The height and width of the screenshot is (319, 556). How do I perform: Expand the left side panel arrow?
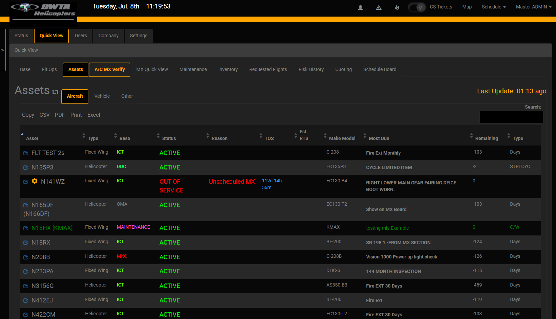[2, 50]
